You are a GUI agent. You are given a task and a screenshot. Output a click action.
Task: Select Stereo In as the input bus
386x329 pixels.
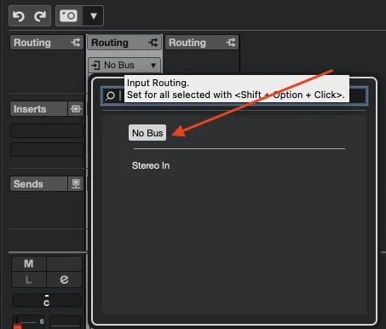pos(151,165)
